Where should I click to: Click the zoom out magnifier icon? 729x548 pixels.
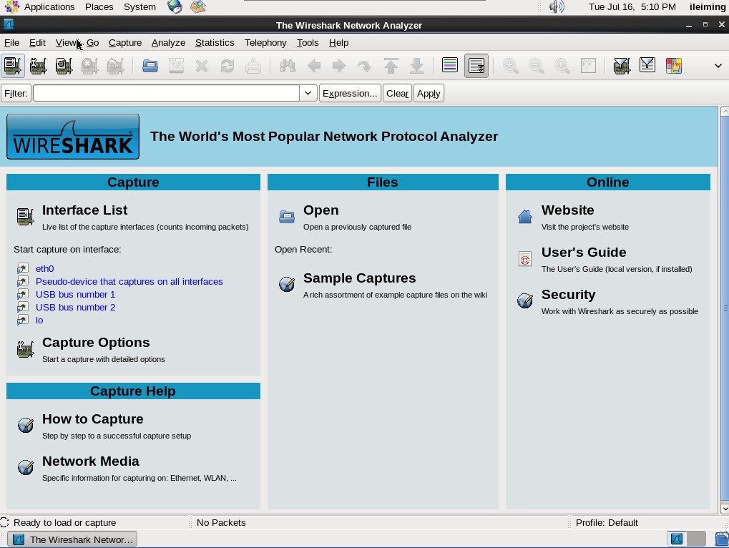pos(536,66)
